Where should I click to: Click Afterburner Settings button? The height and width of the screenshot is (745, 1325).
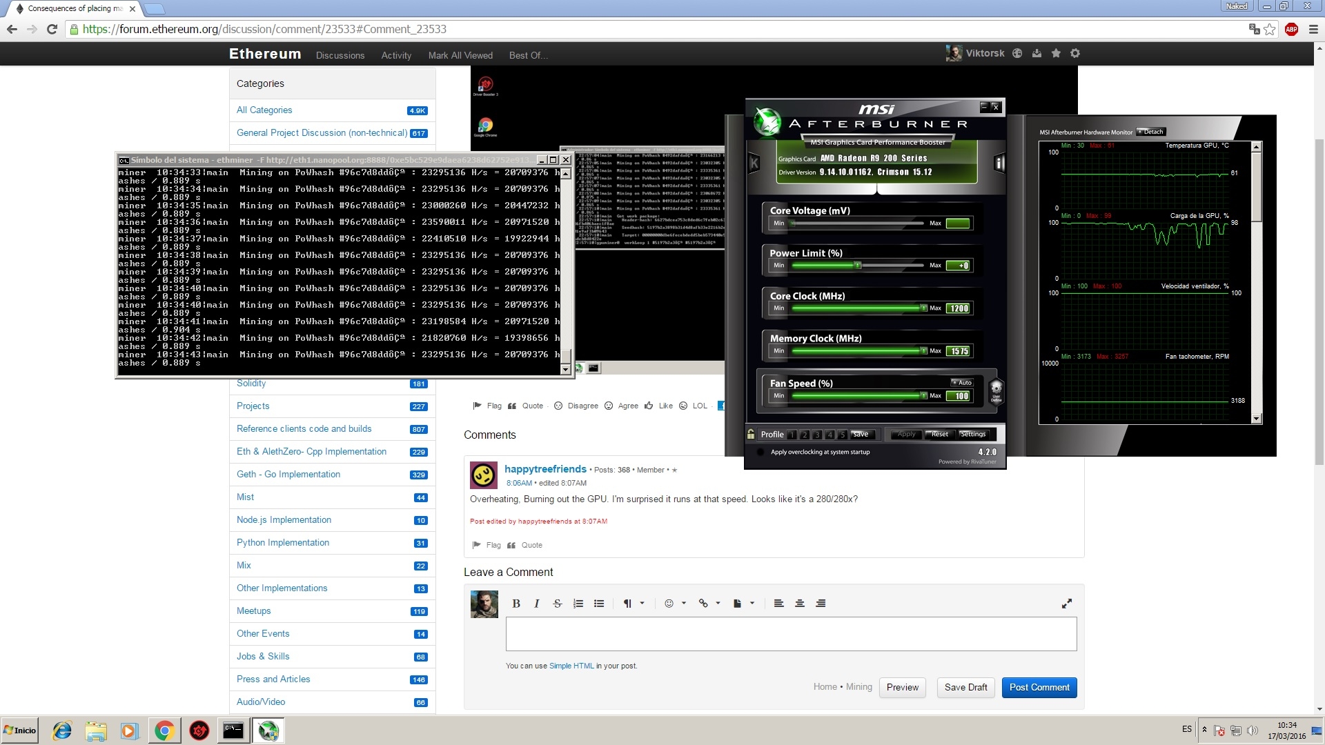972,435
